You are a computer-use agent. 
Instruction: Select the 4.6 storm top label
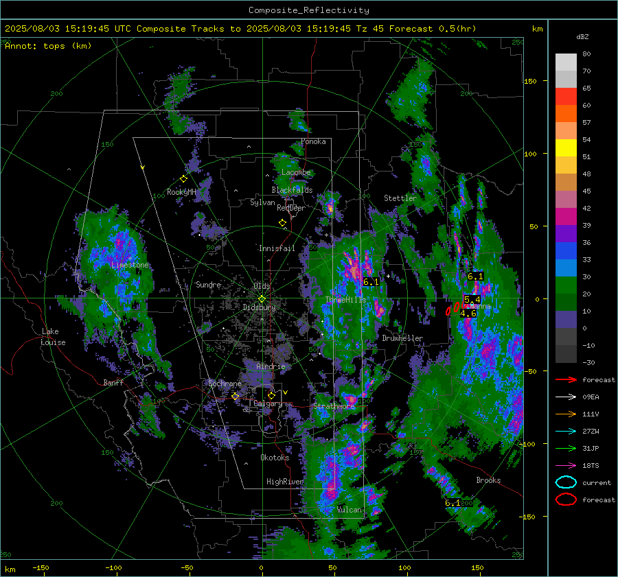(468, 314)
